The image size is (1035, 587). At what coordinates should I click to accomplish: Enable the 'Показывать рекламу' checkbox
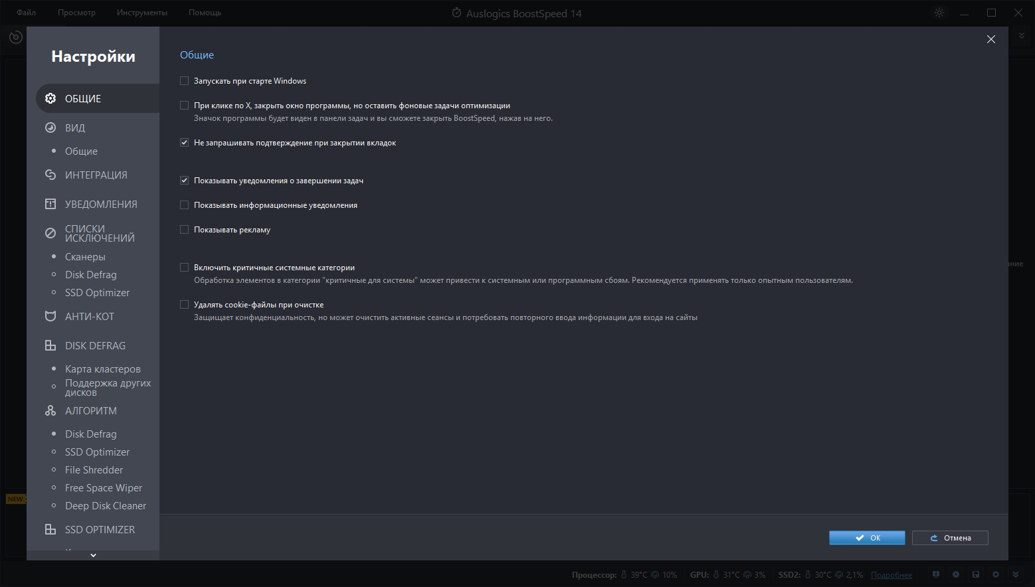185,230
